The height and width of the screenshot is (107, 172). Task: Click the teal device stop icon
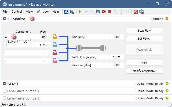pos(141,12)
